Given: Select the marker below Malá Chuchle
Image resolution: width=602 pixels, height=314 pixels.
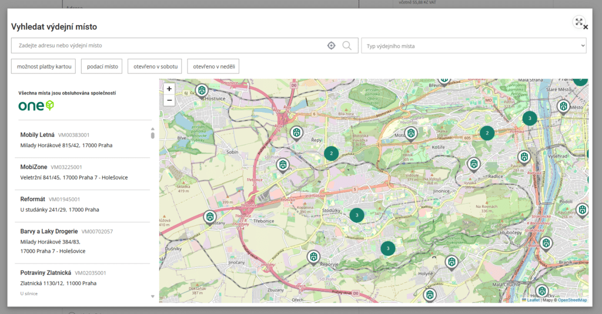Looking at the screenshot, I should pyautogui.click(x=541, y=292).
